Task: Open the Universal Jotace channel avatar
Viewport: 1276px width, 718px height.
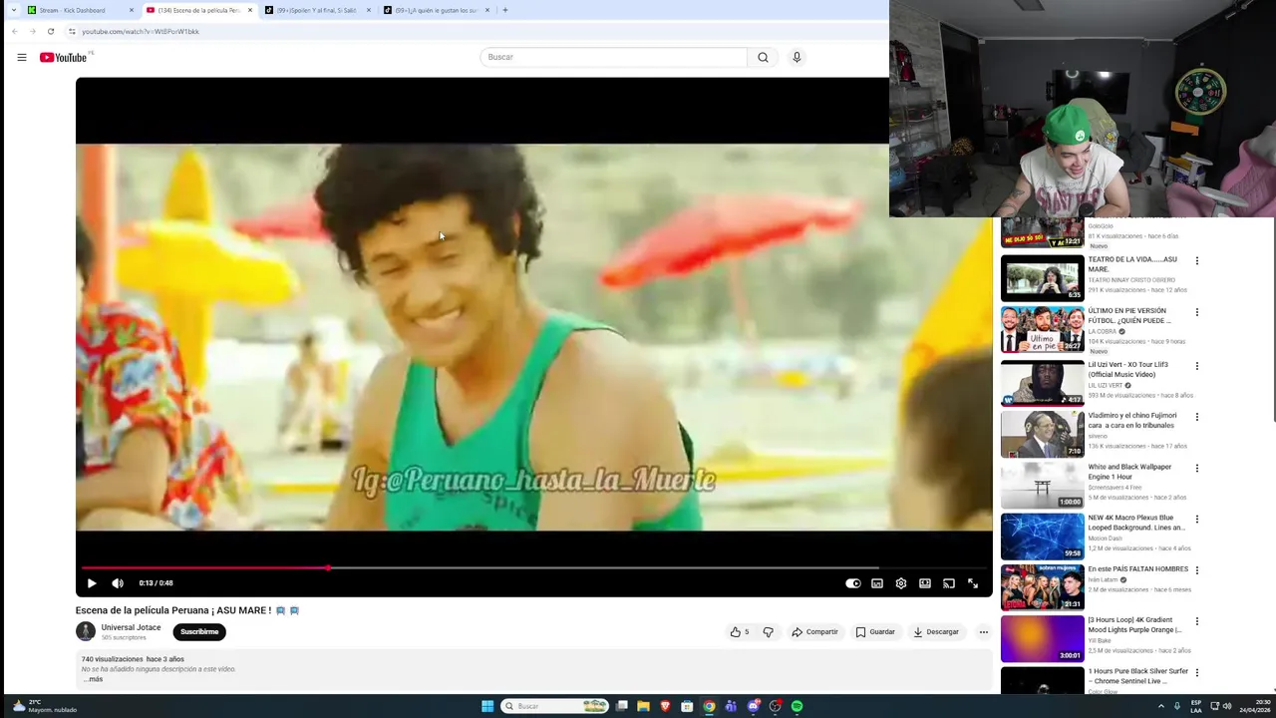Action: click(86, 631)
